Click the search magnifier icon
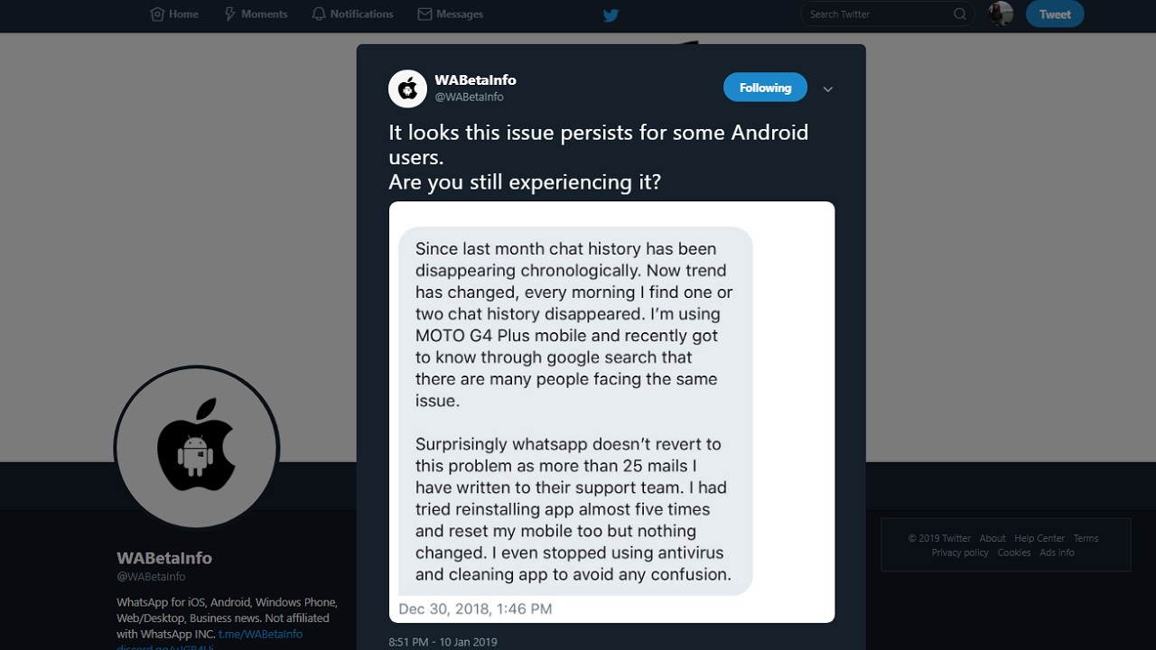Image resolution: width=1156 pixels, height=650 pixels. click(960, 14)
